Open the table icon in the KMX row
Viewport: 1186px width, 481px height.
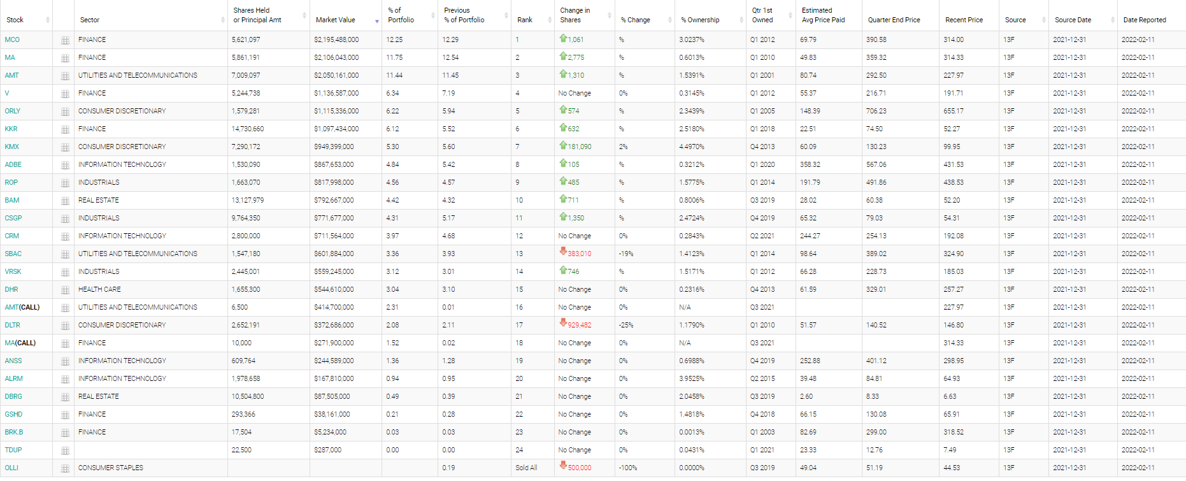pos(65,147)
